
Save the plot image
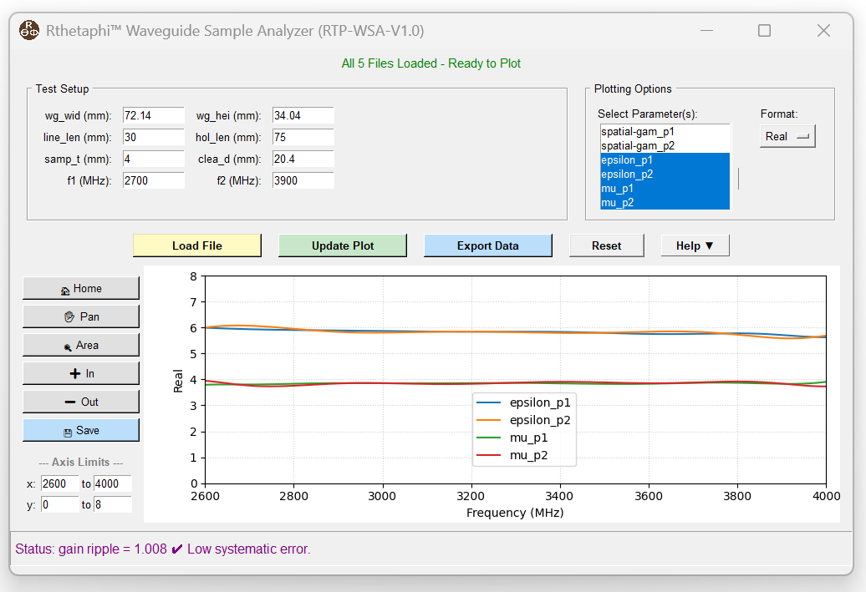81,430
